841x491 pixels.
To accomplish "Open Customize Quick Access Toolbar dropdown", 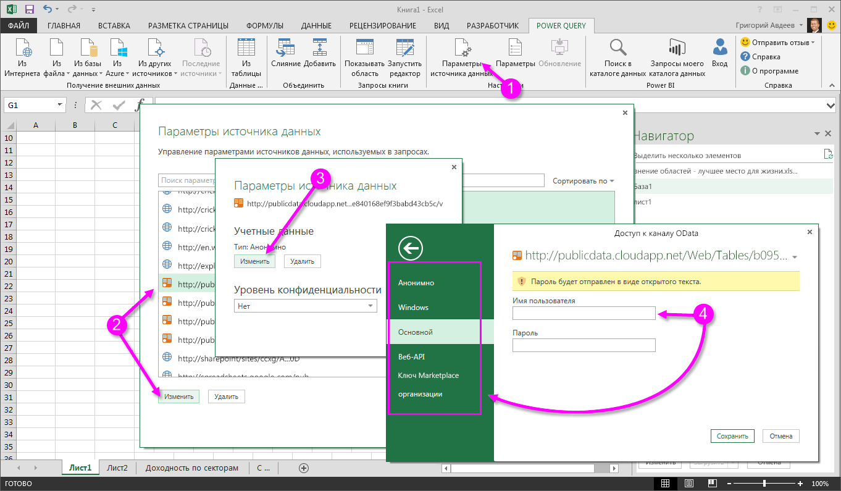I will [x=93, y=9].
